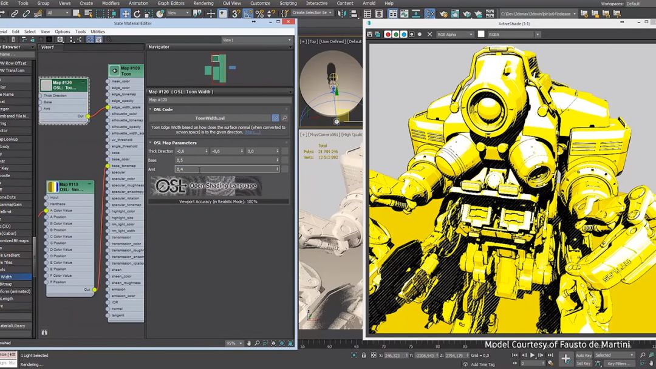Choose the Rectangular Selection Region tool

point(100,14)
